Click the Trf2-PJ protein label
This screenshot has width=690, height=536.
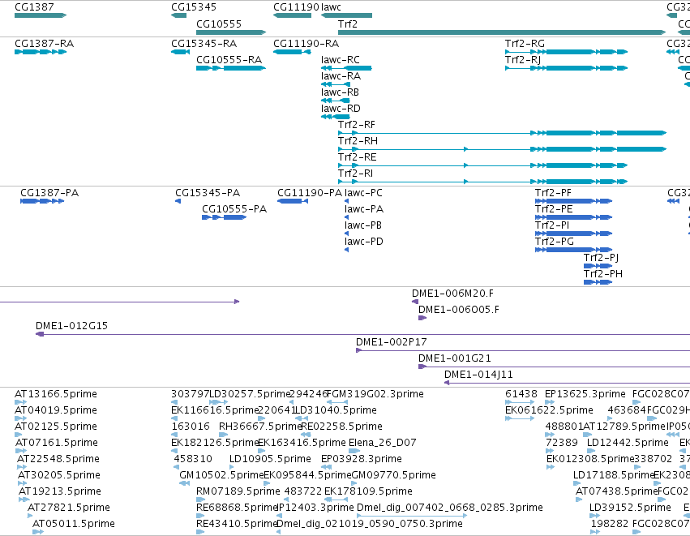601,258
